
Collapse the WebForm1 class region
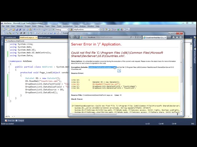pyautogui.click(x=9, y=67)
